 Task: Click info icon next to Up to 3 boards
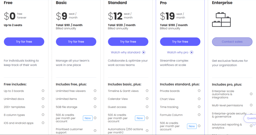[x=43, y=91]
